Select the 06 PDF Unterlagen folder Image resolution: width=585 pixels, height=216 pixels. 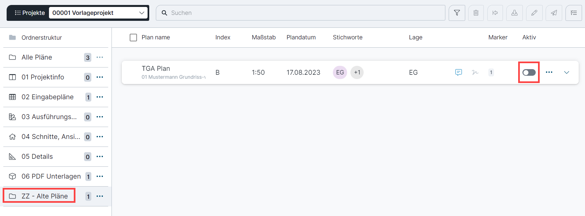(56, 176)
